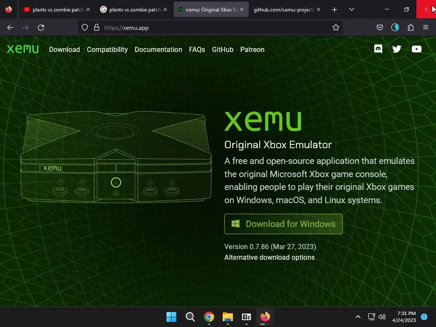The image size is (436, 327).
Task: Expand the list all tabs chevron
Action: (352, 9)
